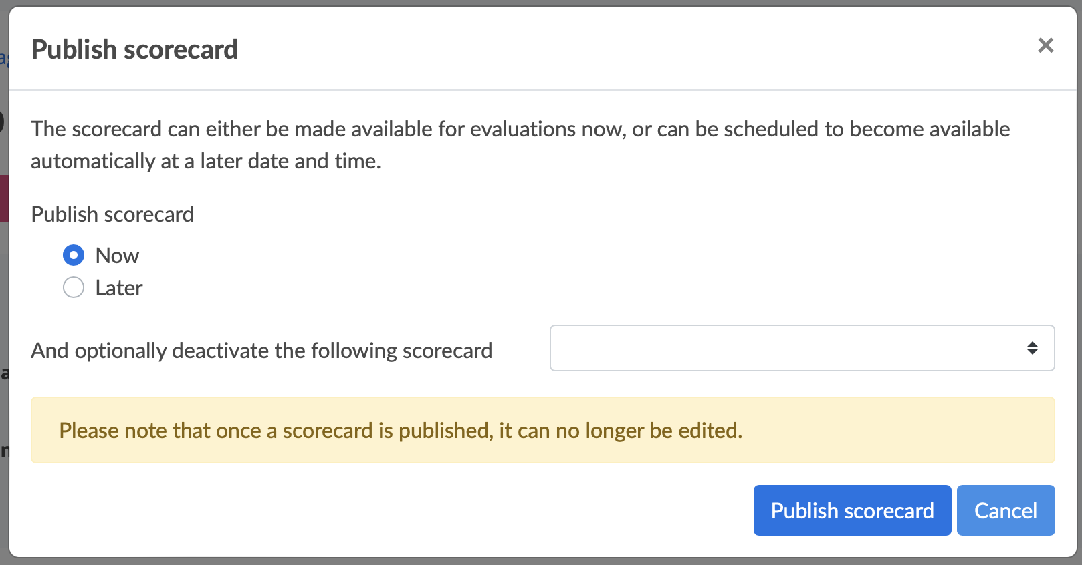
Task: Cancel publishing the scorecard
Action: click(x=1005, y=510)
